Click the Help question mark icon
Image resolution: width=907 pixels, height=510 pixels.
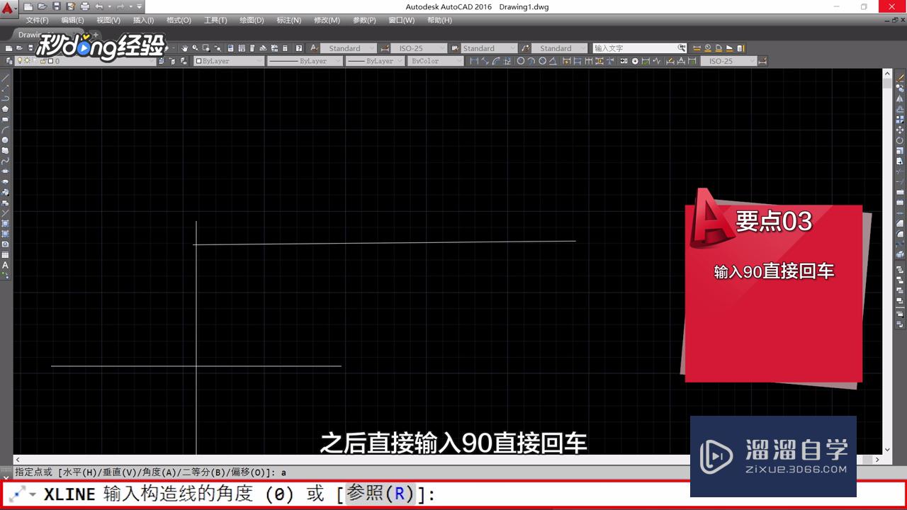(x=299, y=48)
